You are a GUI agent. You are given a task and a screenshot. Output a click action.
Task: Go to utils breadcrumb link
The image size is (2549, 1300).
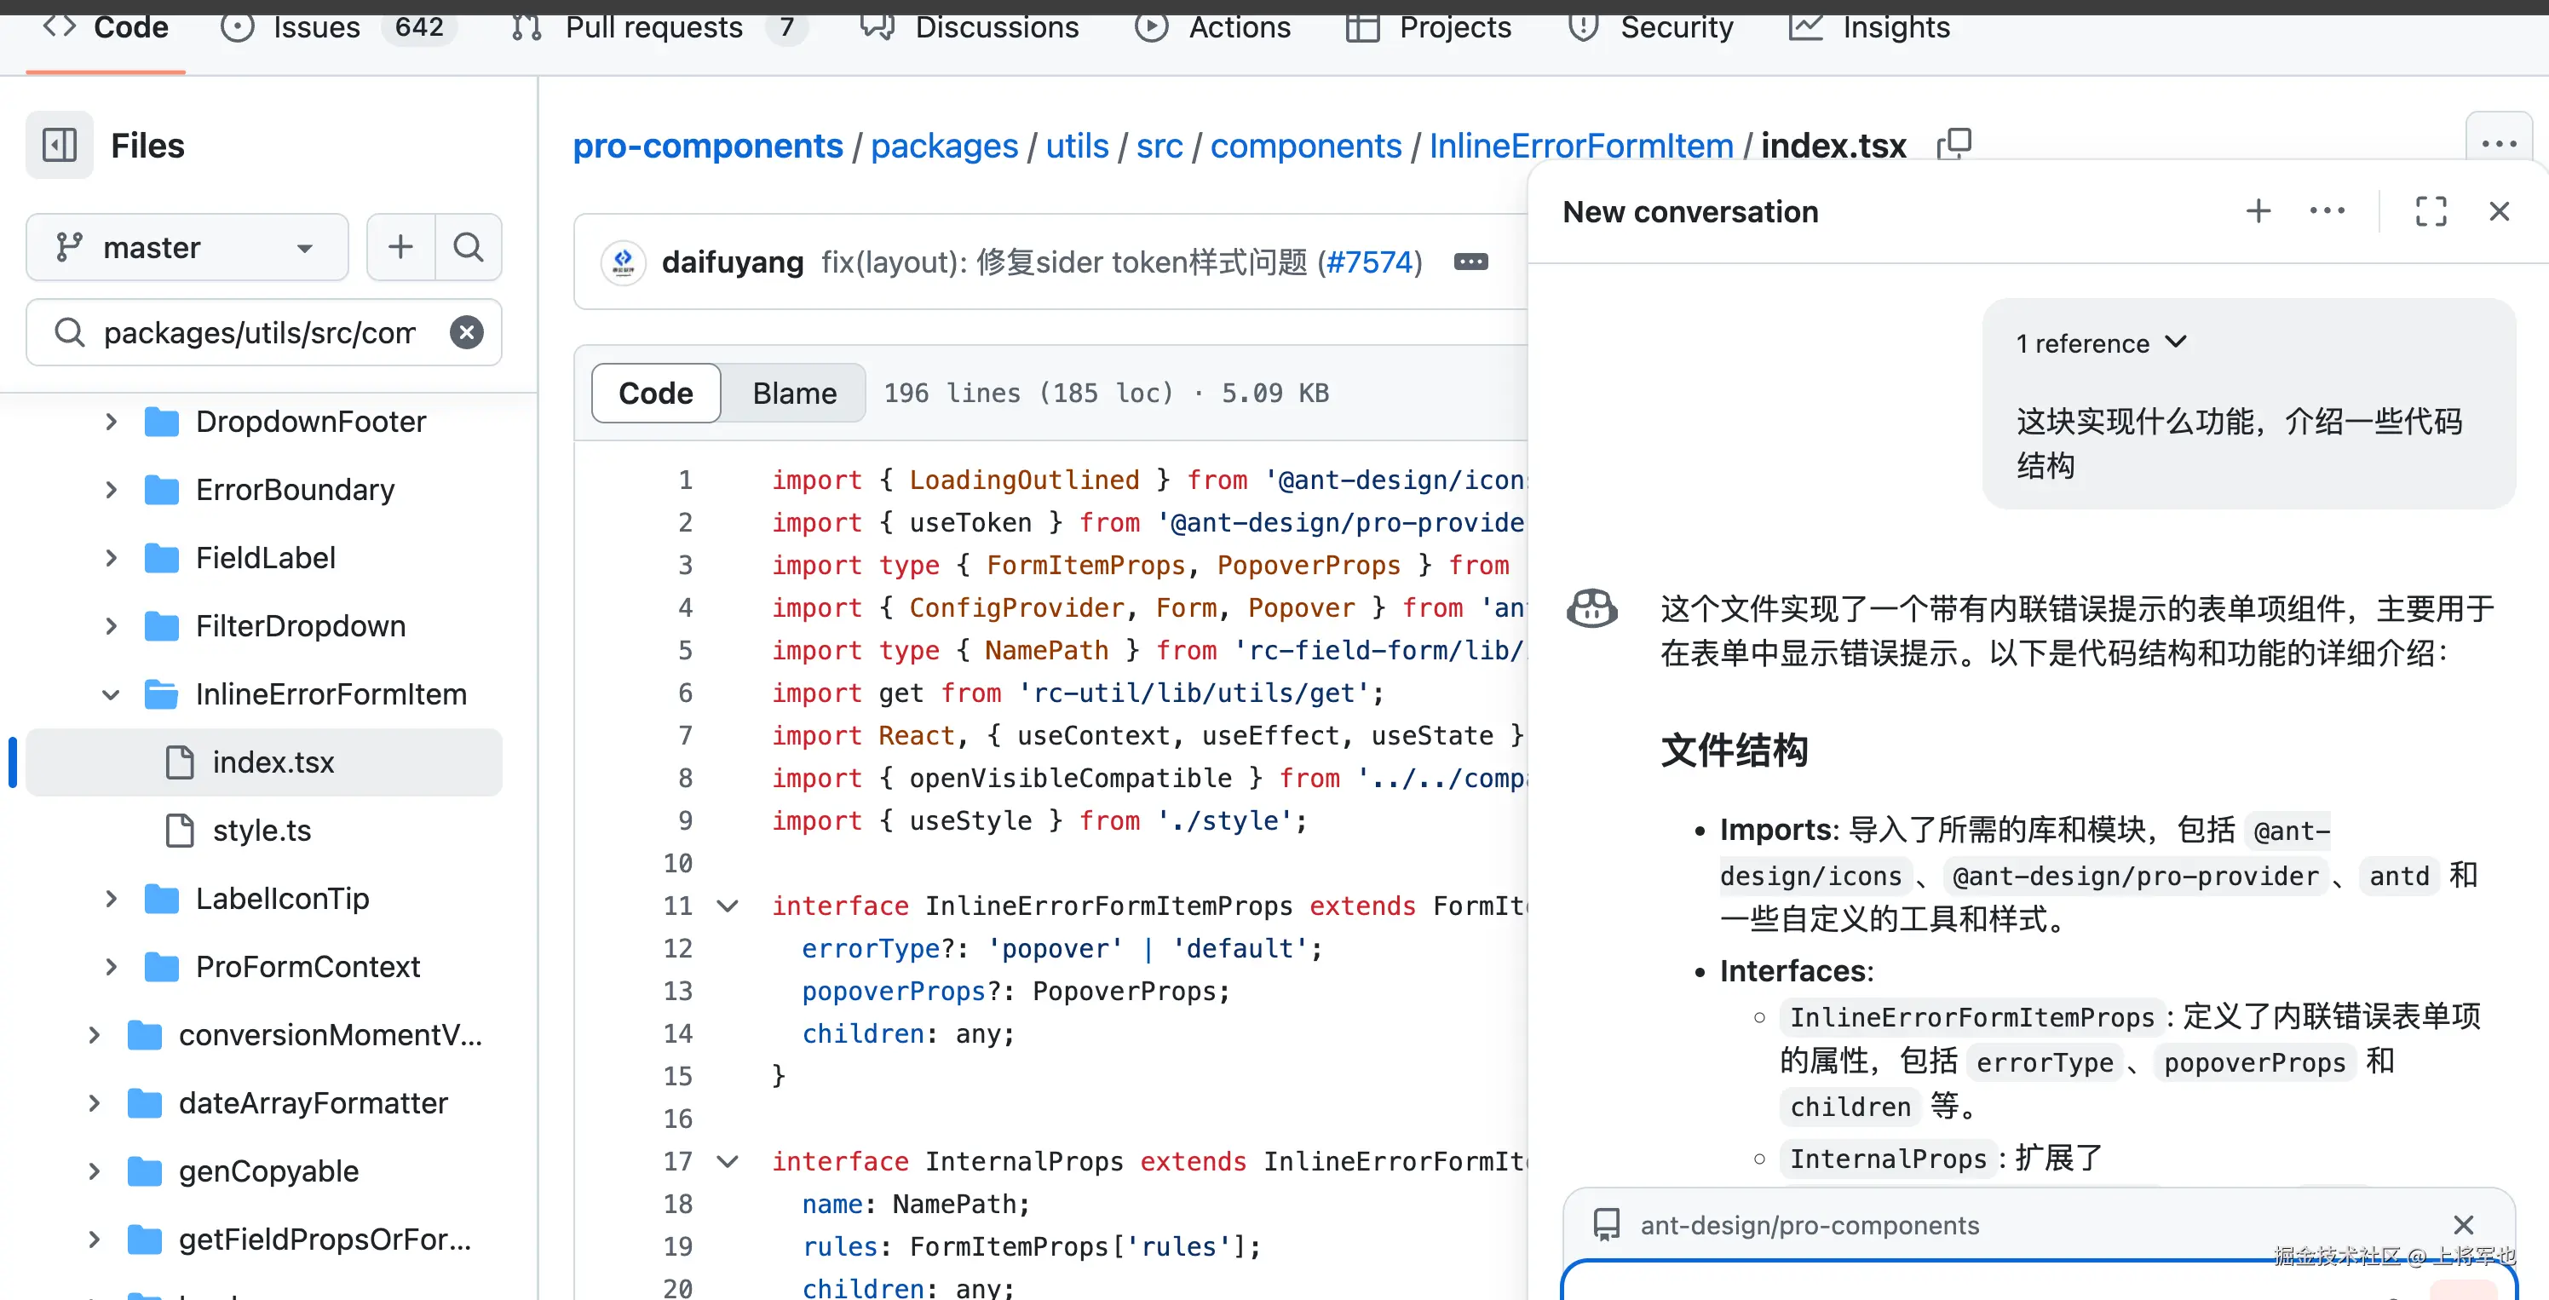pos(1077,146)
